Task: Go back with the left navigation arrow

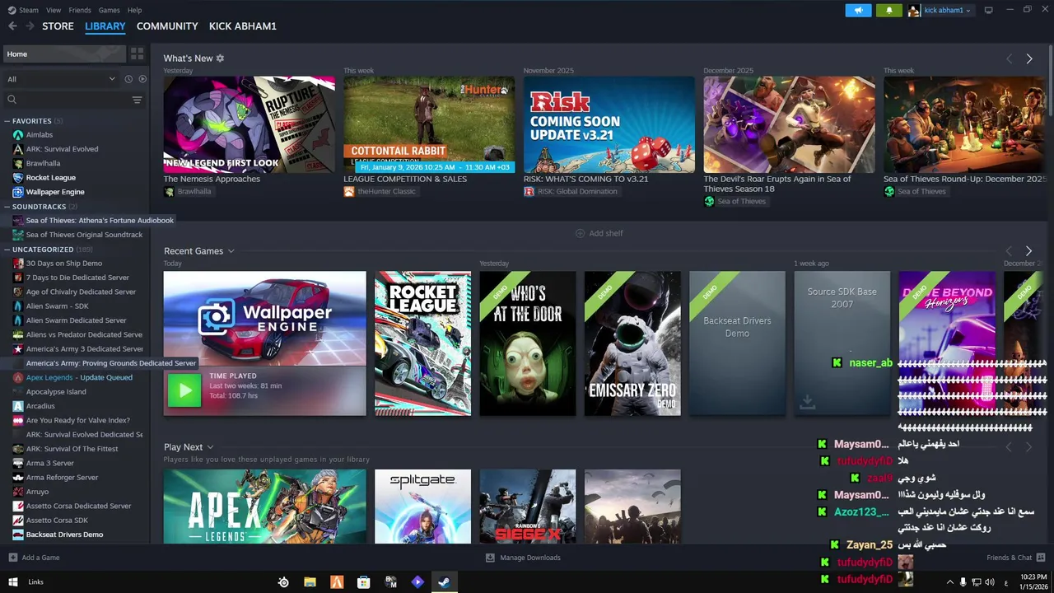Action: point(12,26)
